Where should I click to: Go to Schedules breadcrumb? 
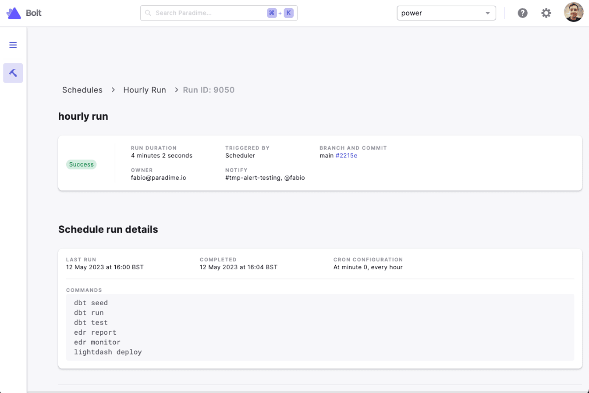coord(82,90)
